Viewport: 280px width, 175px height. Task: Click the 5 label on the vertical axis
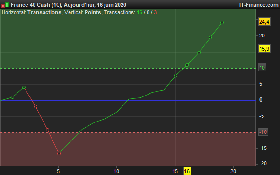(261, 84)
